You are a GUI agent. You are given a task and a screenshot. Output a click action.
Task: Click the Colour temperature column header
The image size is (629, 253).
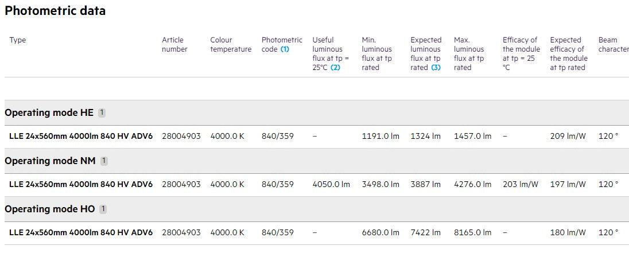(231, 45)
